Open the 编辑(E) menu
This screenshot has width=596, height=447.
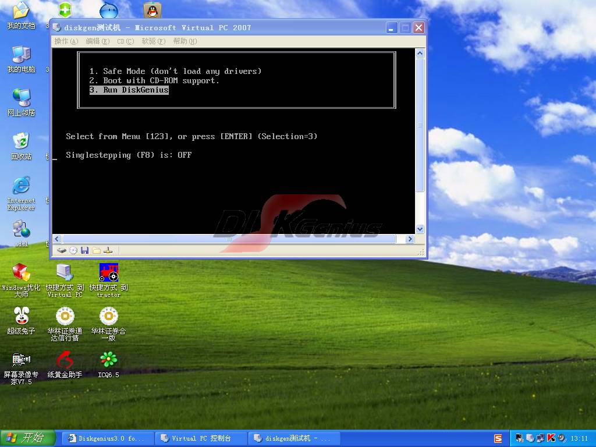tap(98, 41)
